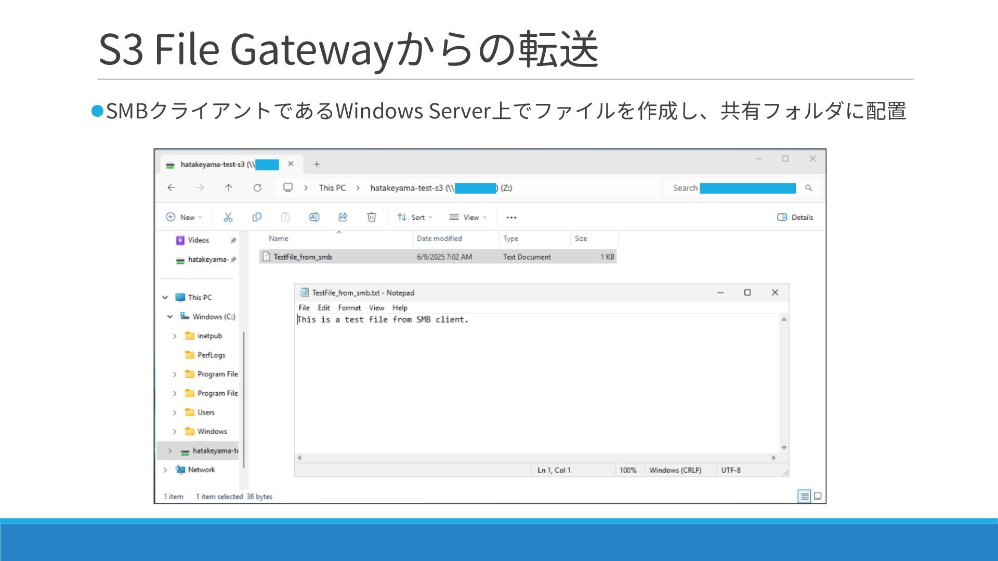Click the Paste clipboard icon
The image size is (998, 561).
[285, 217]
